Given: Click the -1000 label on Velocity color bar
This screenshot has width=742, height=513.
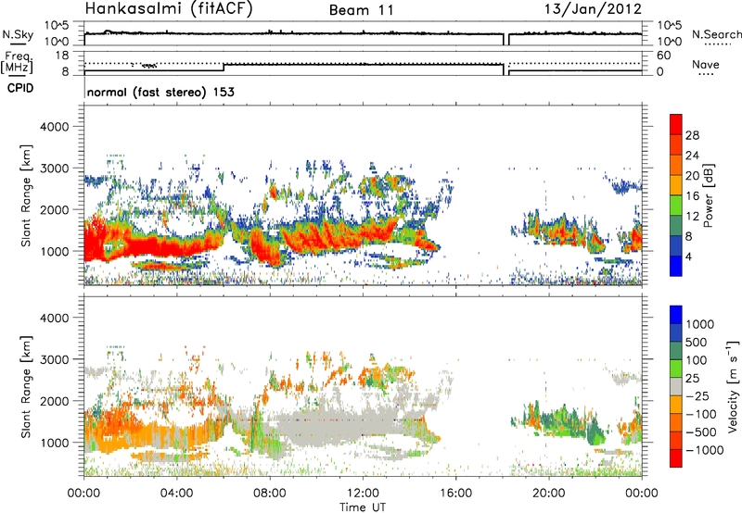Looking at the screenshot, I should pos(704,450).
